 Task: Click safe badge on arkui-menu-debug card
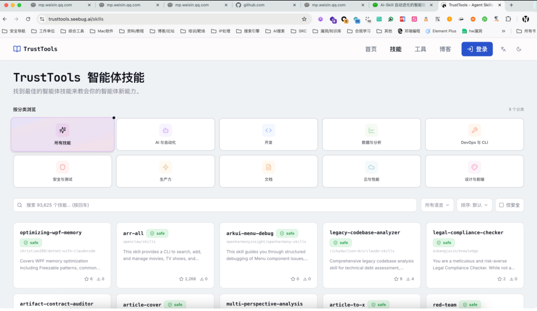pyautogui.click(x=287, y=233)
